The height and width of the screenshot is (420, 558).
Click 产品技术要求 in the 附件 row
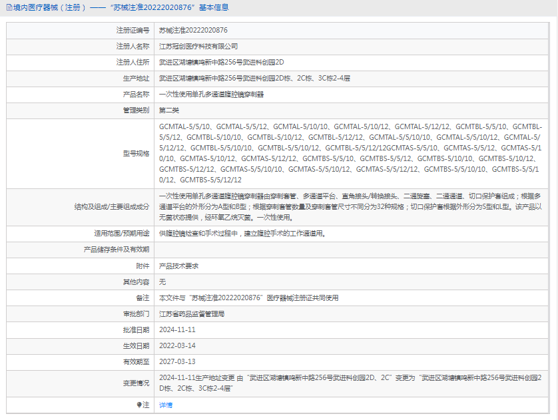178,266
